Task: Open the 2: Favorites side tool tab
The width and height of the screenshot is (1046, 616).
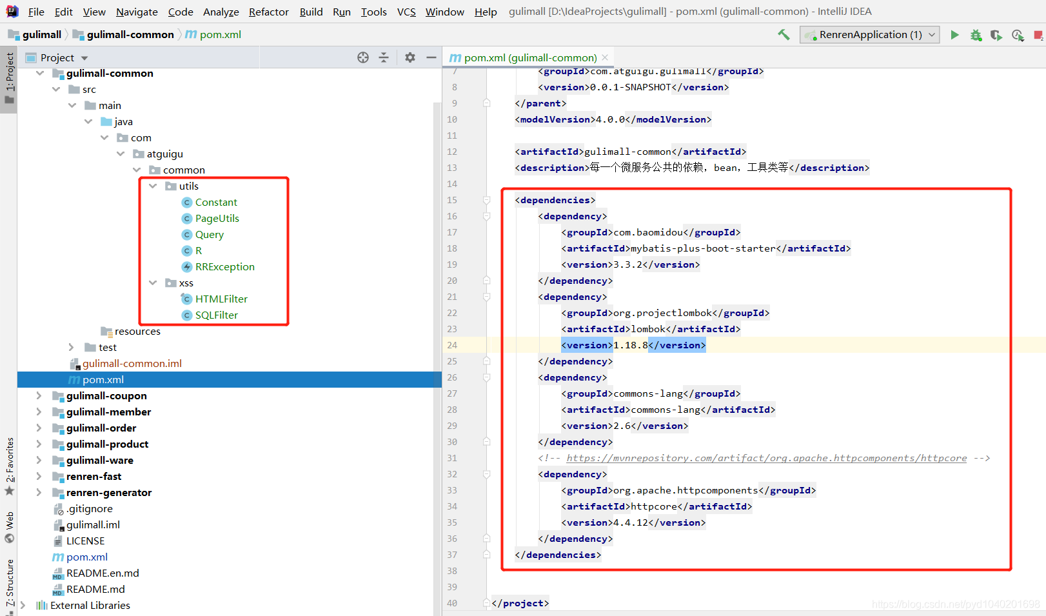Action: (x=9, y=466)
